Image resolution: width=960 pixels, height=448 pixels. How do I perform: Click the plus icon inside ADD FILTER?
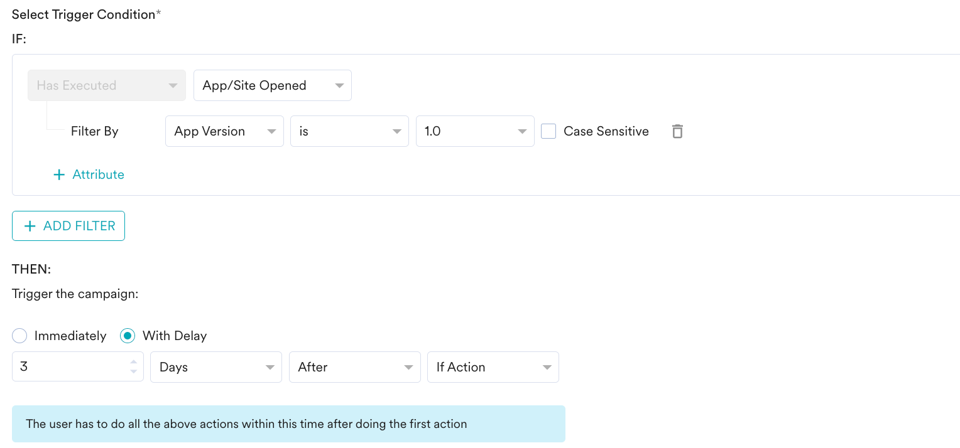[30, 225]
